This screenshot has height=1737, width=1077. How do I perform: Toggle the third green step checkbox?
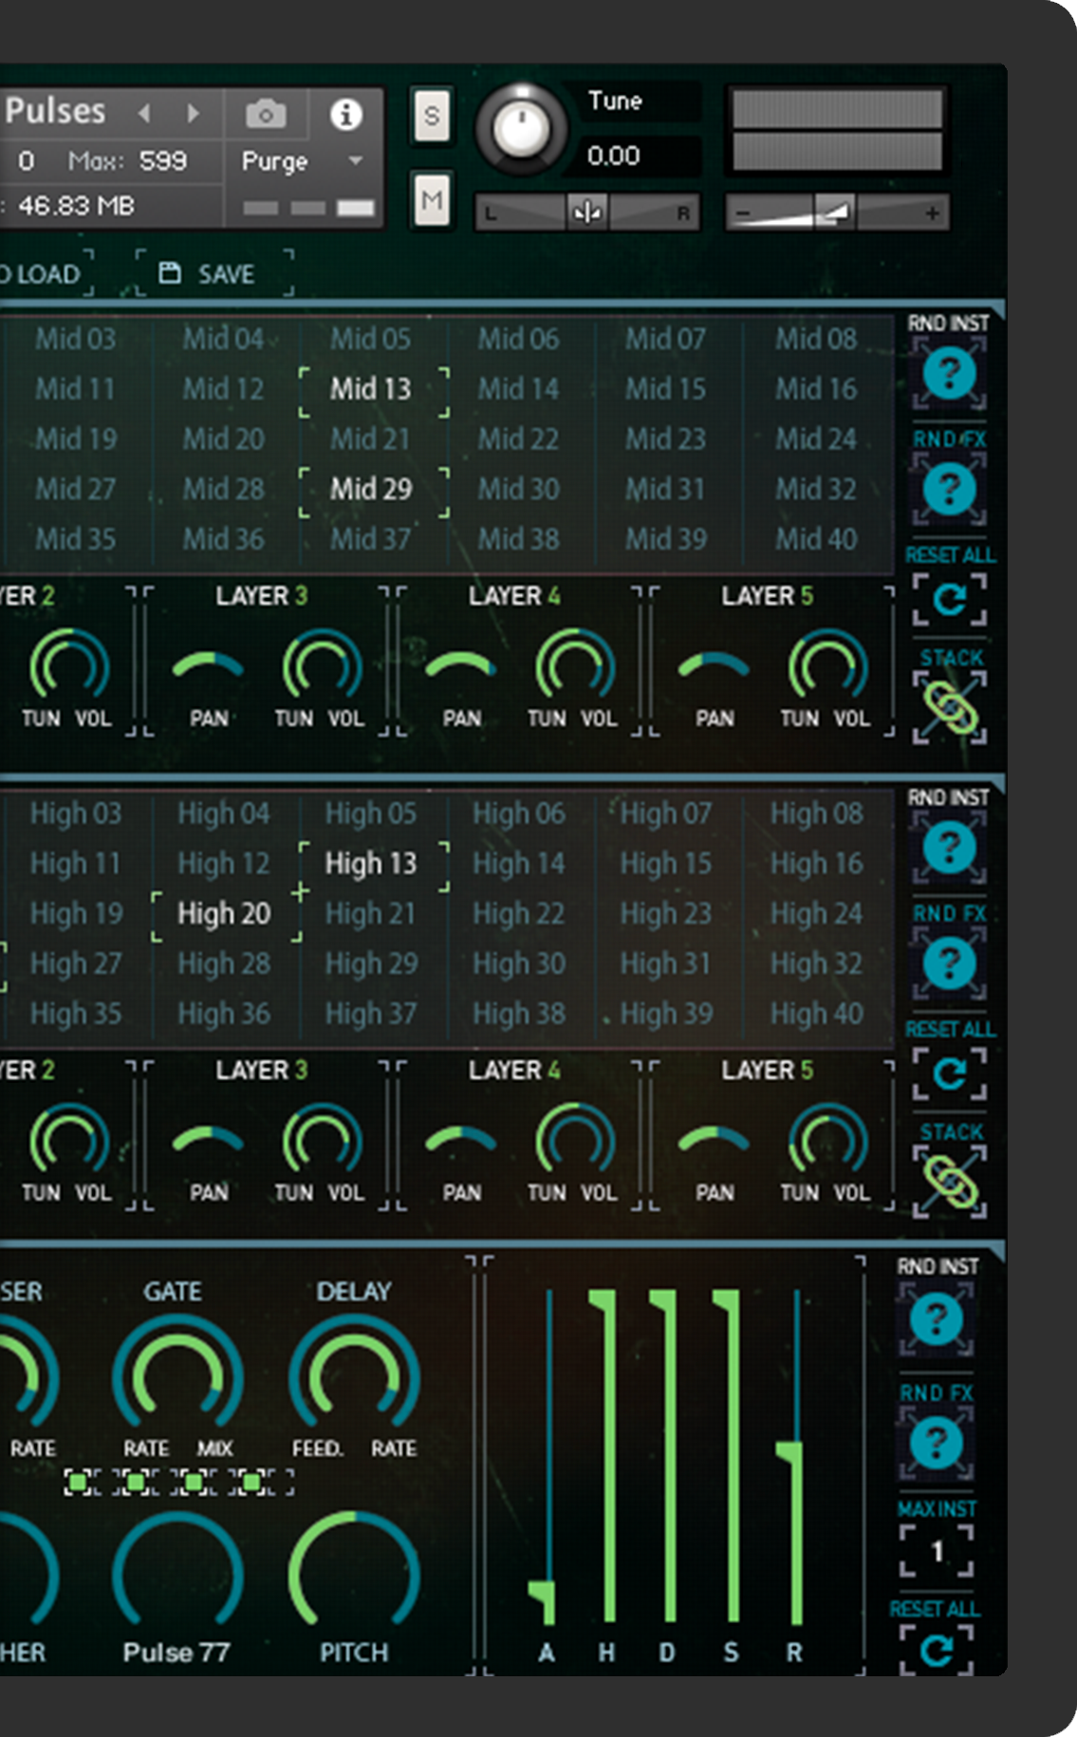click(x=194, y=1481)
